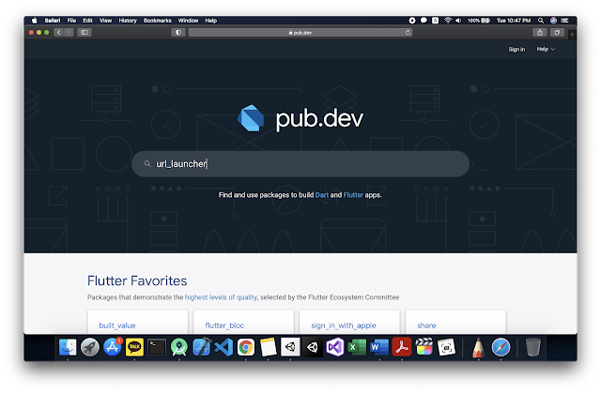The height and width of the screenshot is (393, 601).
Task: Open the File menu
Action: [71, 21]
